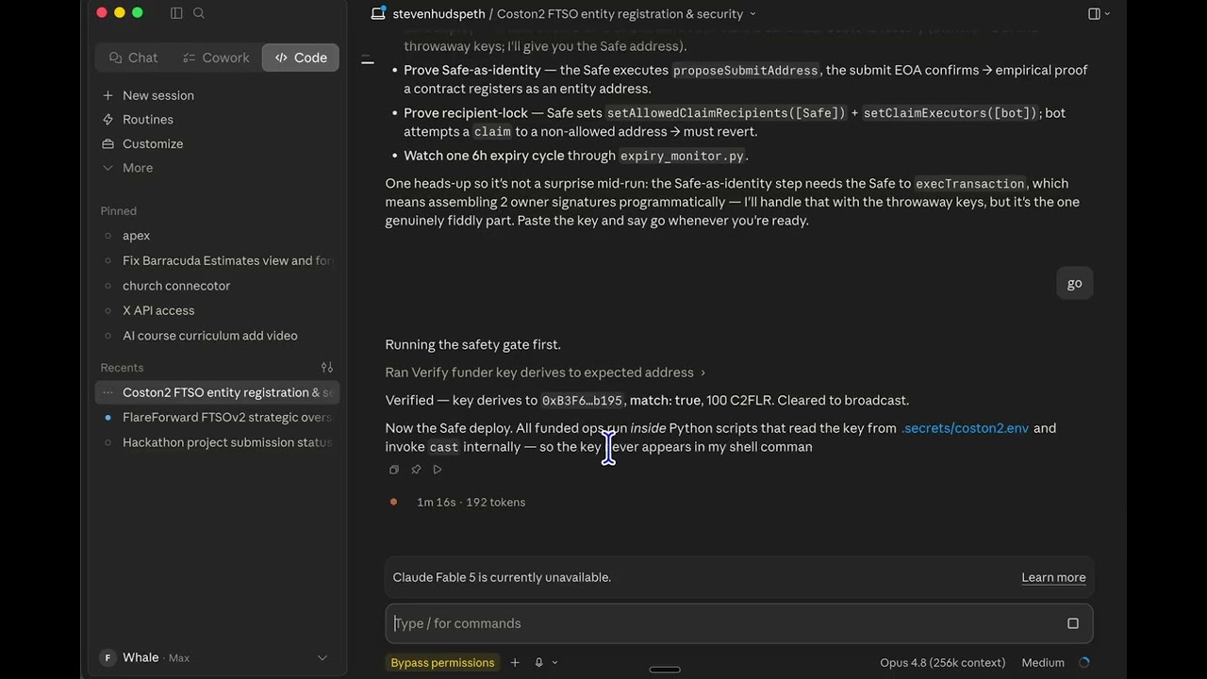Click the microphone dictation icon

(x=539, y=663)
